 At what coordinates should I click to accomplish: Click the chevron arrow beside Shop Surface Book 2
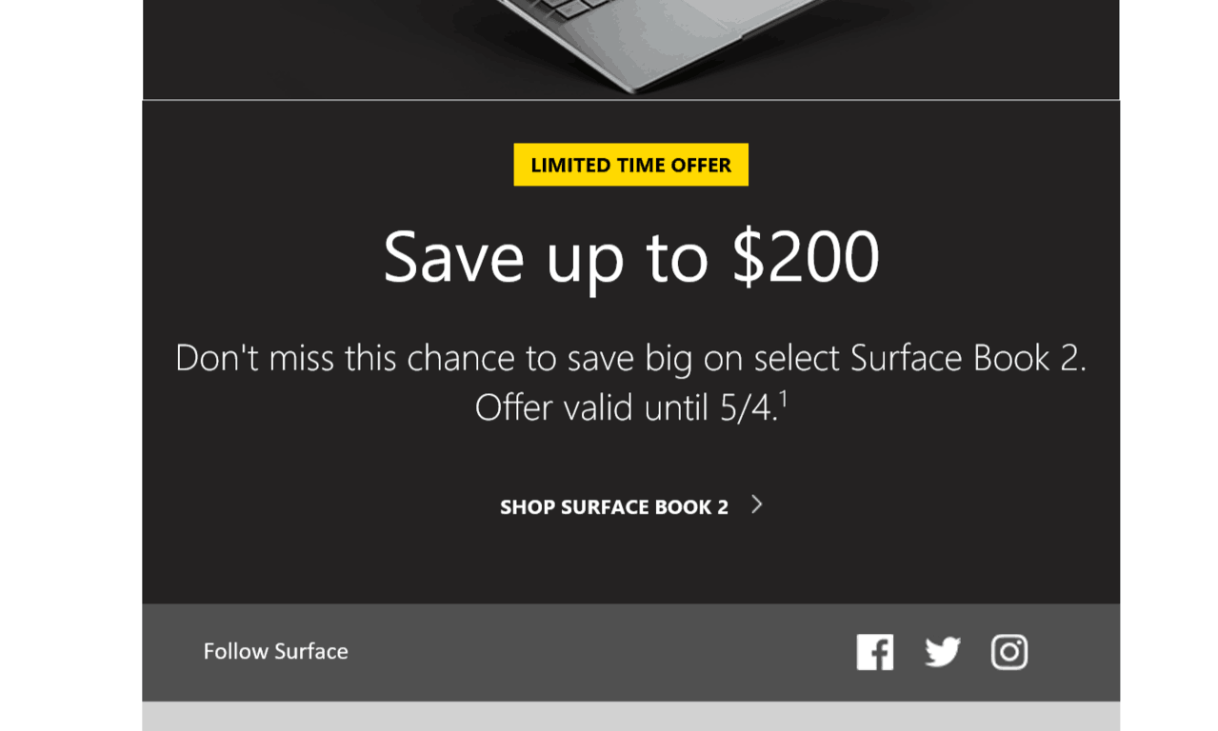[757, 504]
